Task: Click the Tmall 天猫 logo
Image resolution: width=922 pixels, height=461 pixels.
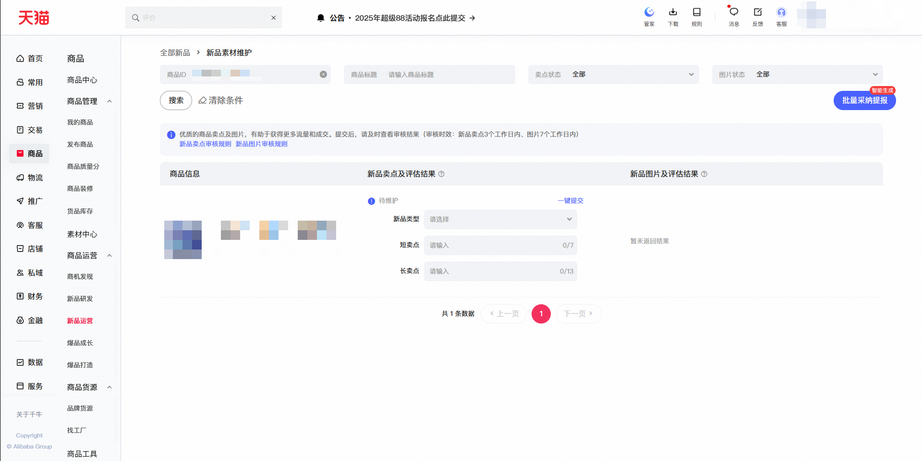Action: [x=34, y=18]
